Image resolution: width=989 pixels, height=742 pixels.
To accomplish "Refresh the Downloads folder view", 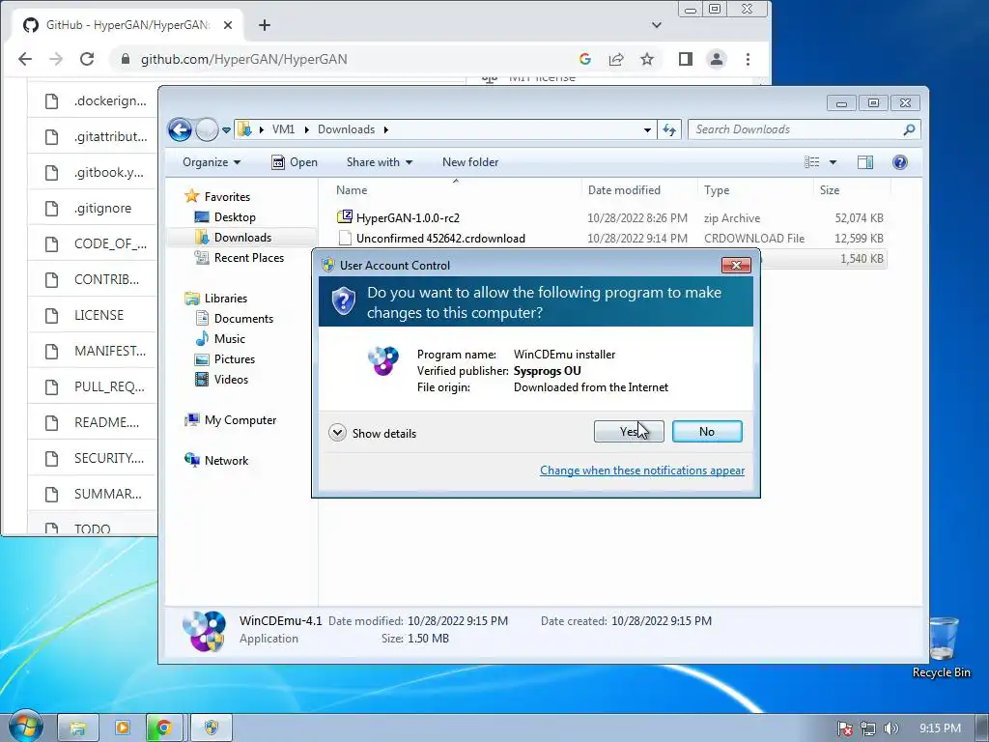I will (669, 130).
